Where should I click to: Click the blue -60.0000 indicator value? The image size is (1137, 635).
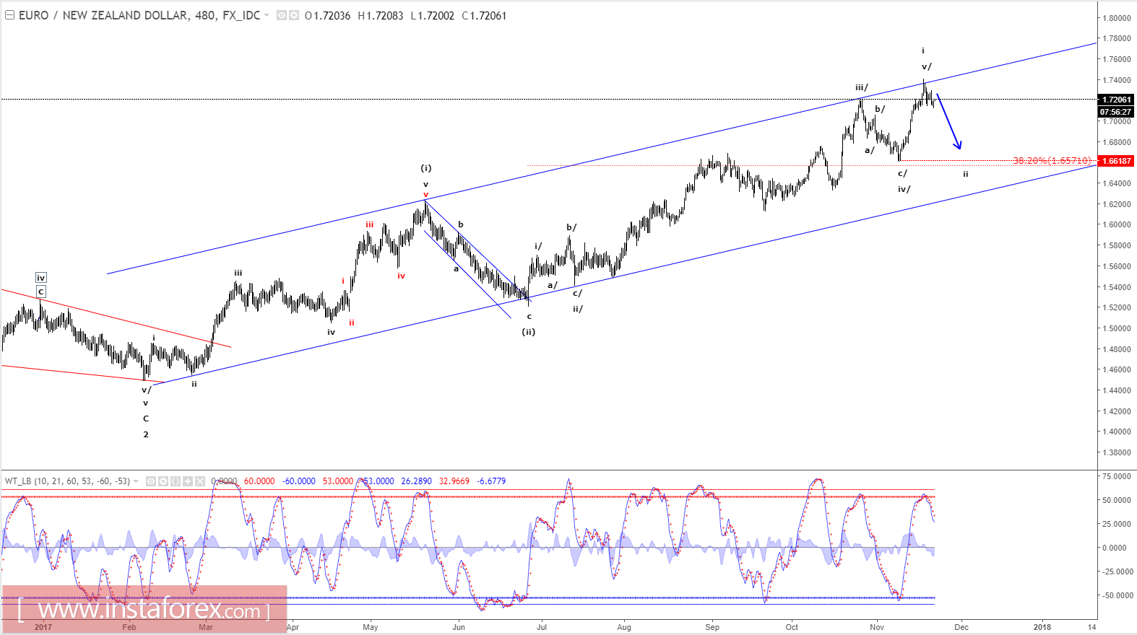(298, 481)
